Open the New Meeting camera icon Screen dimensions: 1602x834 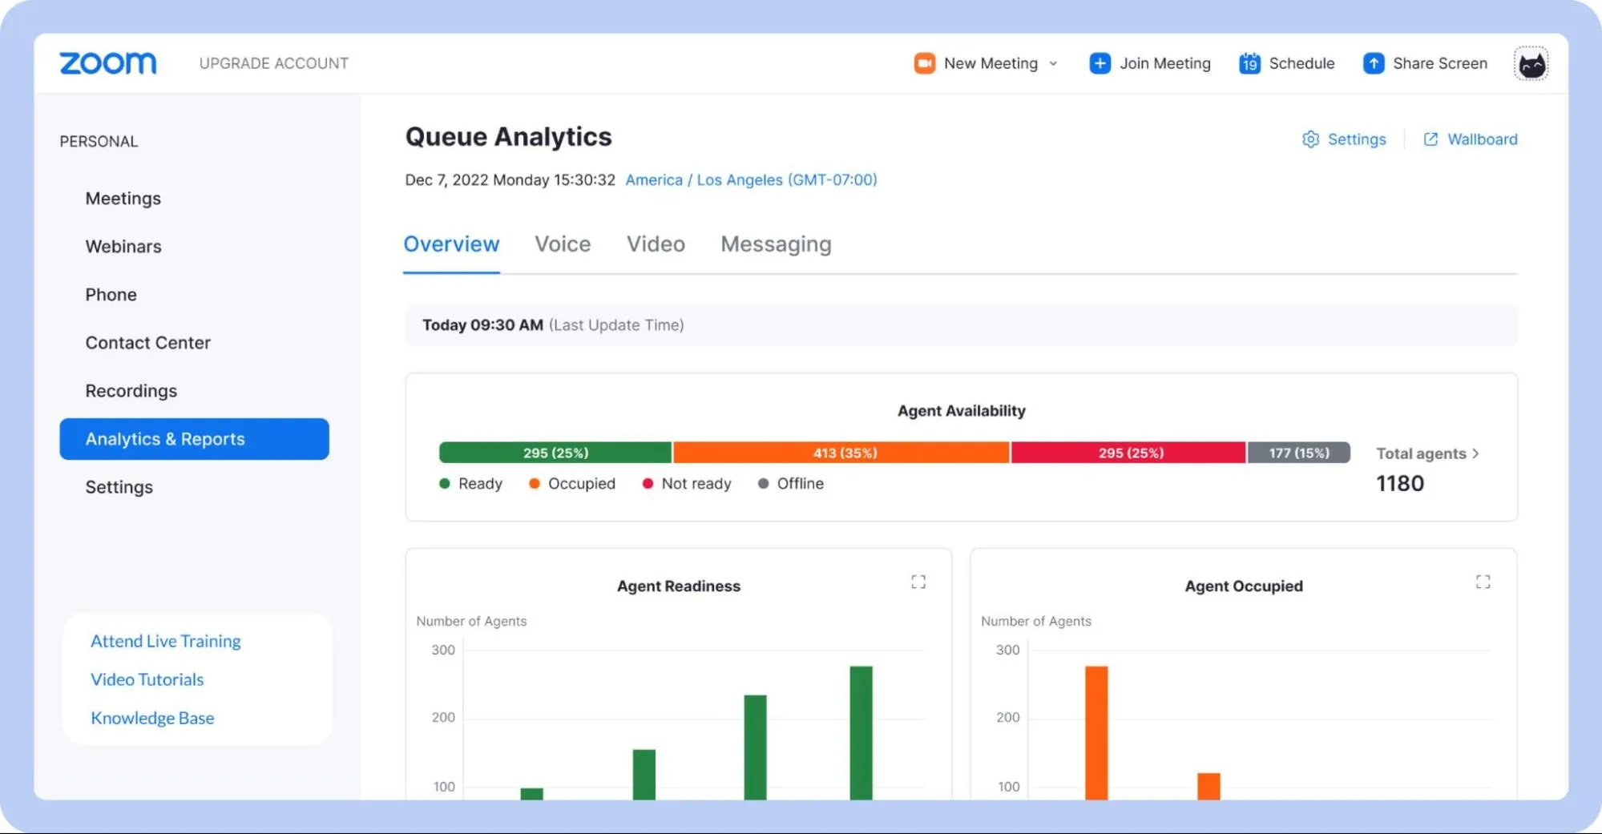[x=923, y=63]
